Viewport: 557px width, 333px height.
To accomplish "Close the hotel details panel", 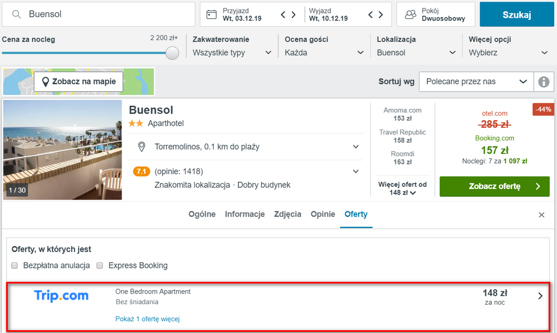I will tap(541, 215).
